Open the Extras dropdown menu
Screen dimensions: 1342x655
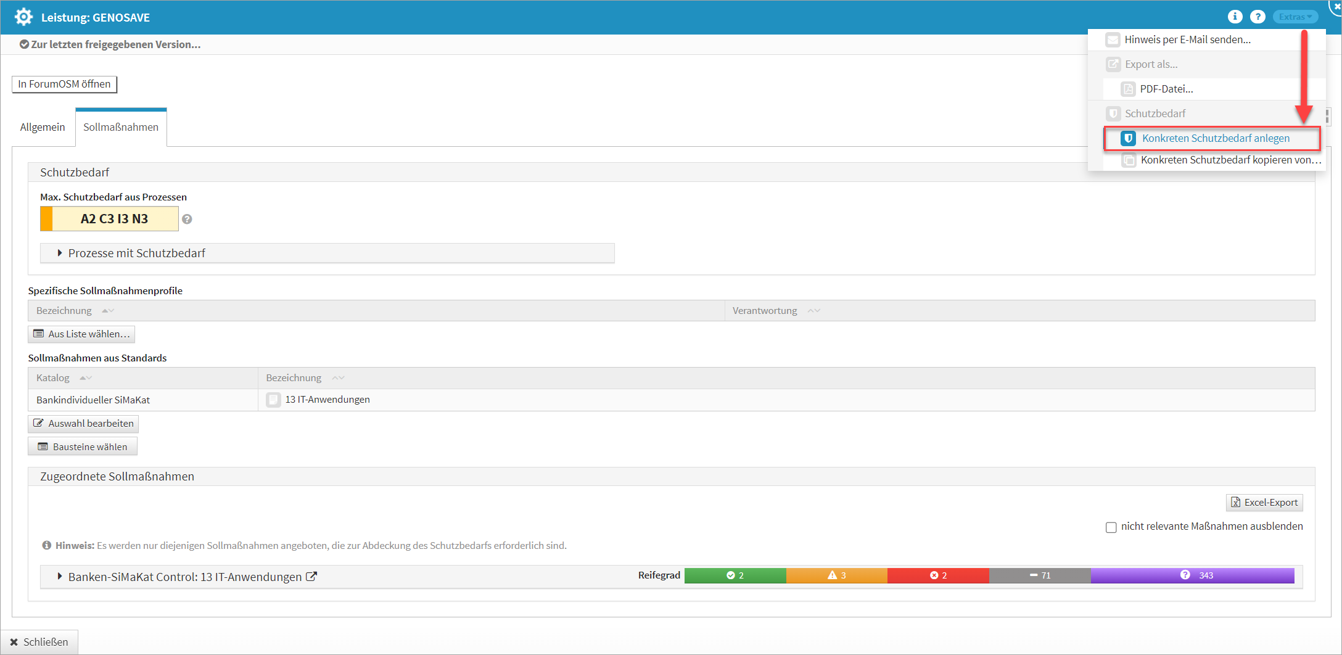(1295, 17)
